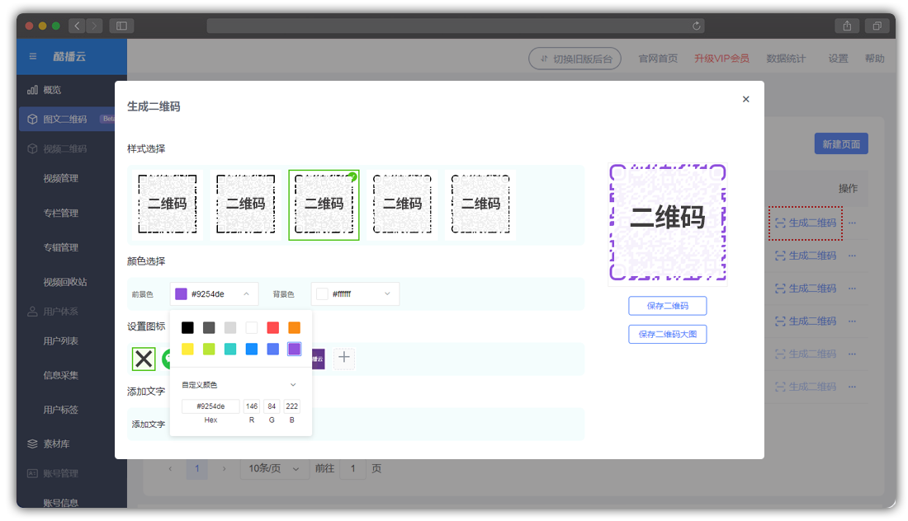Toggle the browser sidebar panel icon

pos(121,26)
